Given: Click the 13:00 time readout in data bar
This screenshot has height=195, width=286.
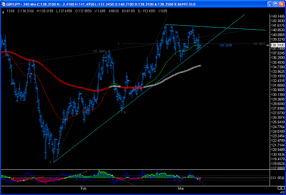Looking at the screenshot, I should [11, 11].
